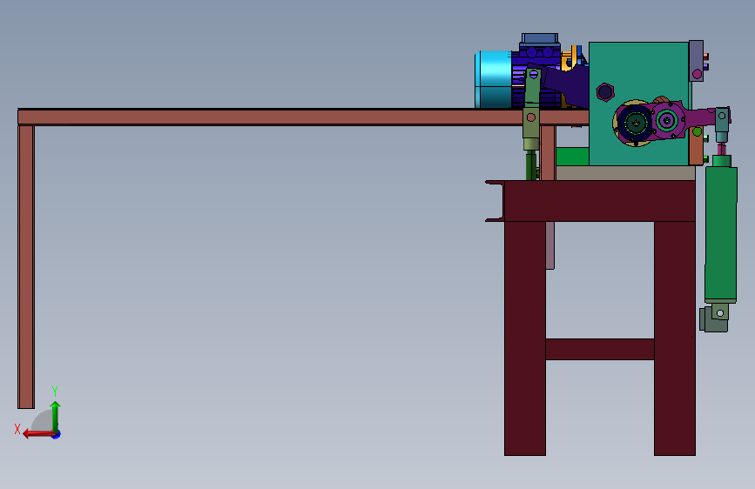Select the mauve plate hanging under the stand top
Viewport: 755px width, 489px height.
tap(549, 245)
